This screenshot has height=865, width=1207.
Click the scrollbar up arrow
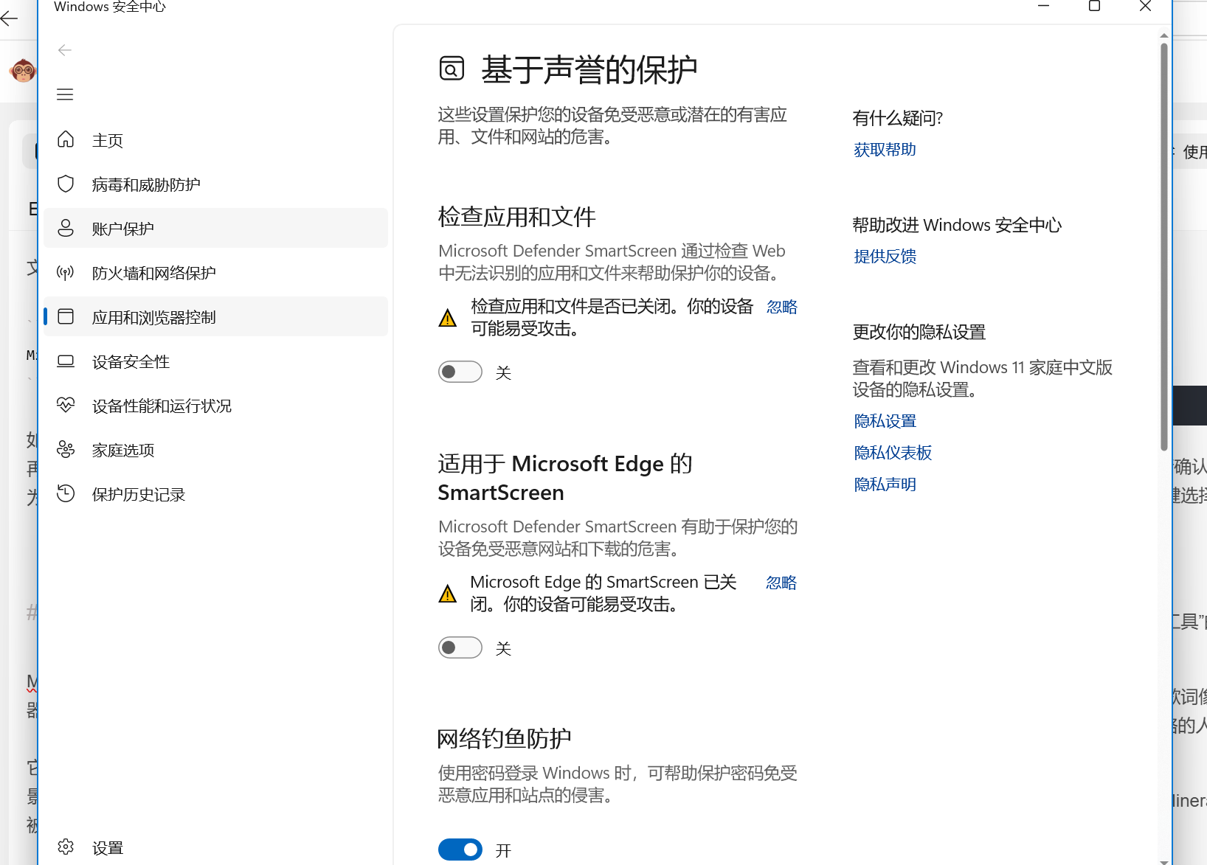coord(1164,35)
